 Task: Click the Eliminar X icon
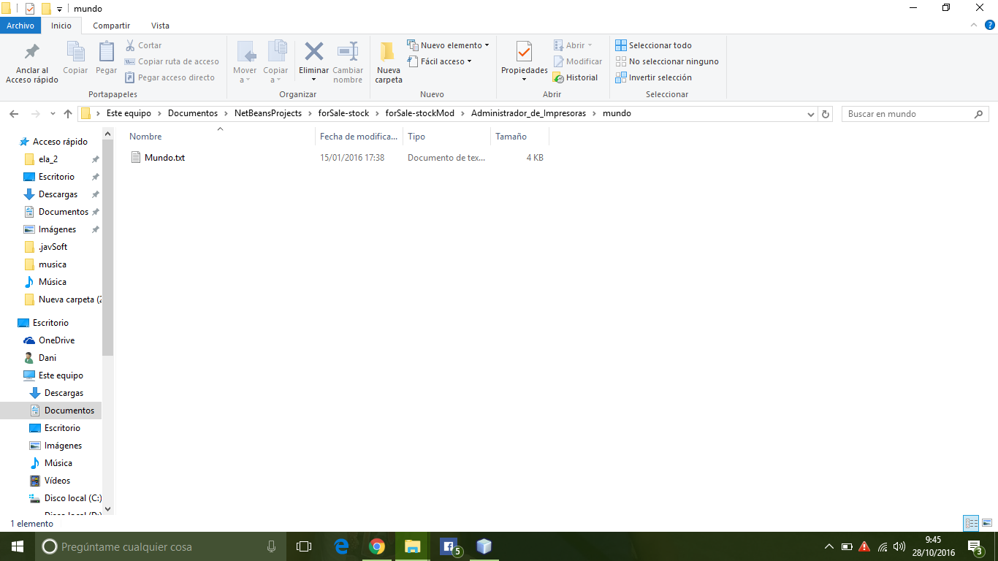[x=314, y=51]
